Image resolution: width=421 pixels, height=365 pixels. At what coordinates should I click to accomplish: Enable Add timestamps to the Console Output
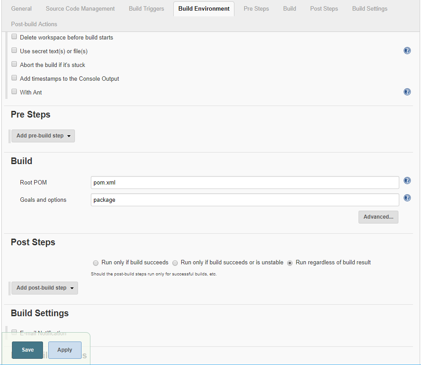[14, 78]
